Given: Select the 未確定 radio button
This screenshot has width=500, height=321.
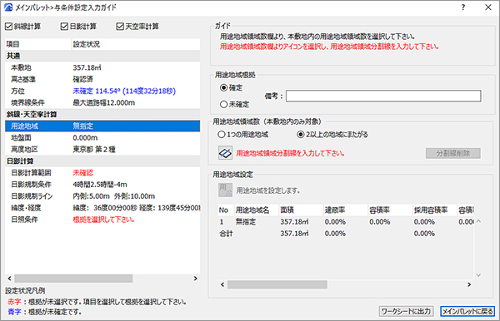Looking at the screenshot, I should pyautogui.click(x=223, y=104).
